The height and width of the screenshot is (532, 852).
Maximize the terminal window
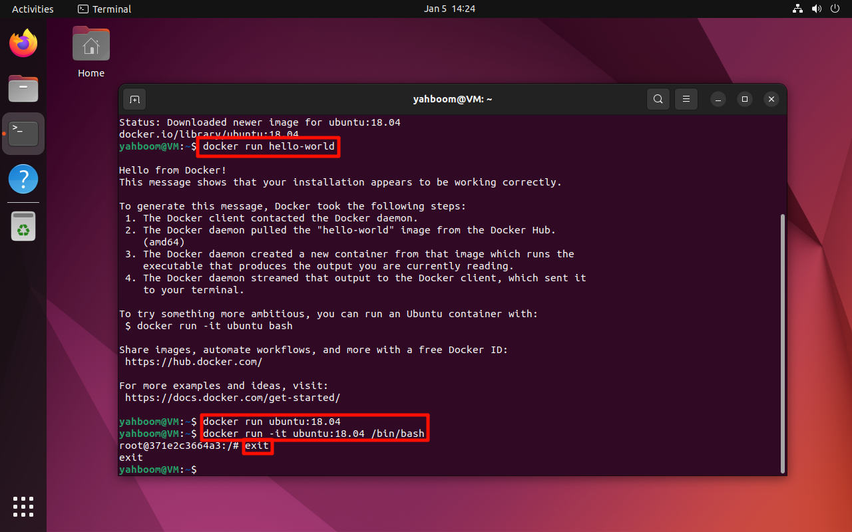745,100
